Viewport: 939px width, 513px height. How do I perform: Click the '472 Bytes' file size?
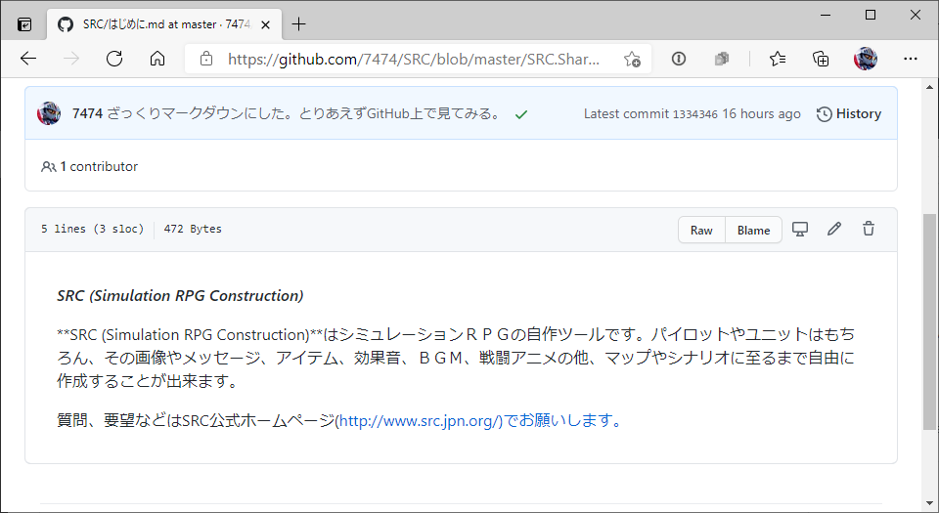click(x=193, y=229)
